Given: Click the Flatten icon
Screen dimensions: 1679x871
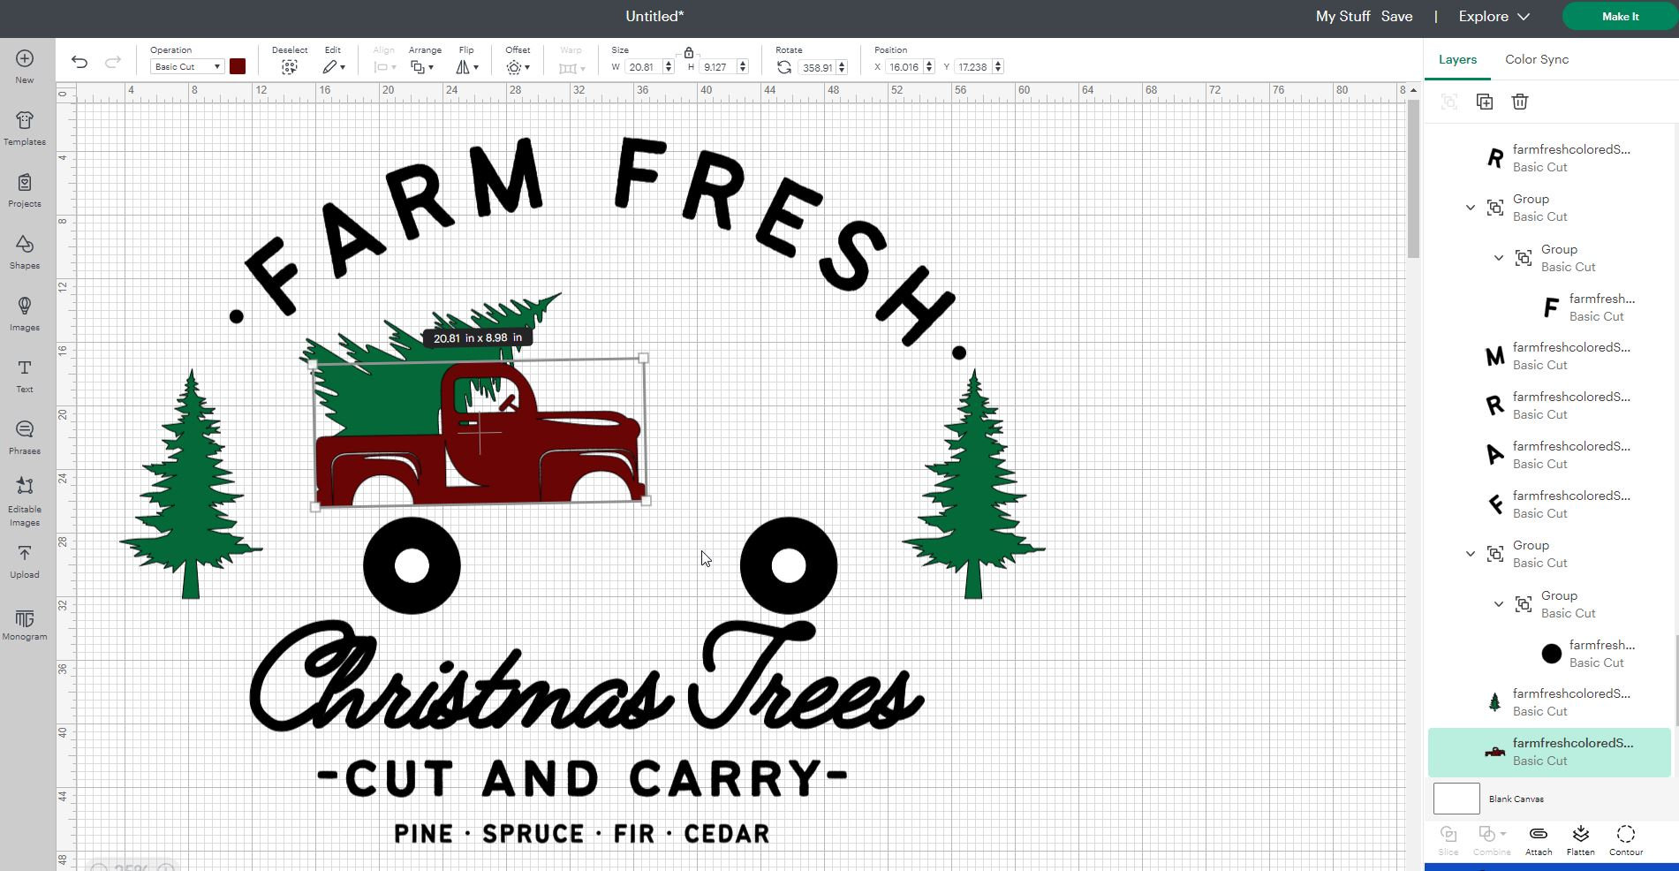Looking at the screenshot, I should 1580,837.
